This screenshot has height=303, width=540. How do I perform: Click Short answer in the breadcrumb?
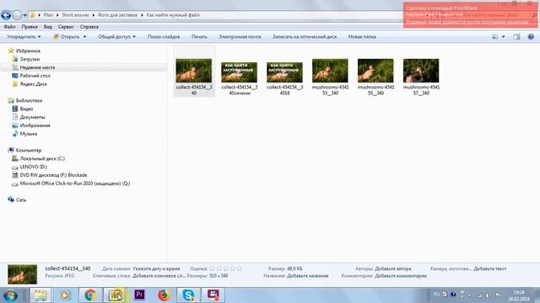(x=75, y=15)
